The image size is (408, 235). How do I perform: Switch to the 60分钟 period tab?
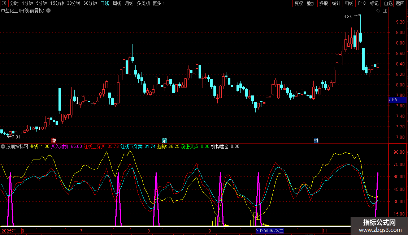click(90, 3)
